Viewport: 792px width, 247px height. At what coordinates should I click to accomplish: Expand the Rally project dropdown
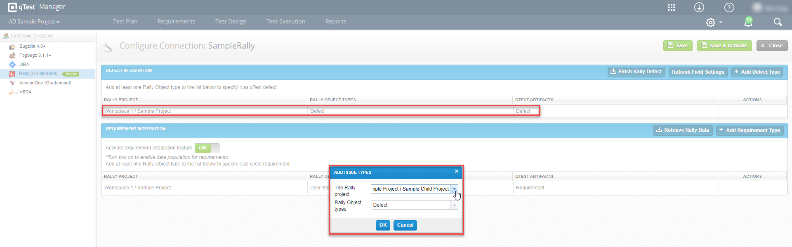coord(454,189)
